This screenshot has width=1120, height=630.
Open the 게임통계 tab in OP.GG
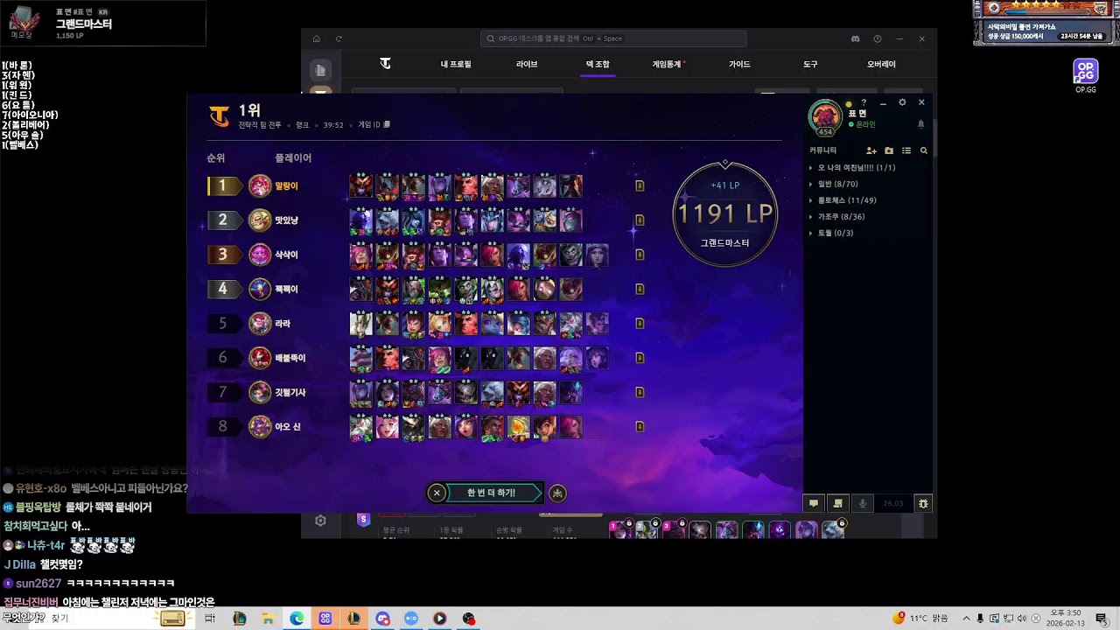point(668,64)
